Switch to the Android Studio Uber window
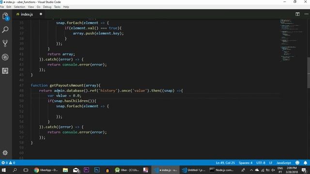The image size is (310, 174). [x=127, y=170]
